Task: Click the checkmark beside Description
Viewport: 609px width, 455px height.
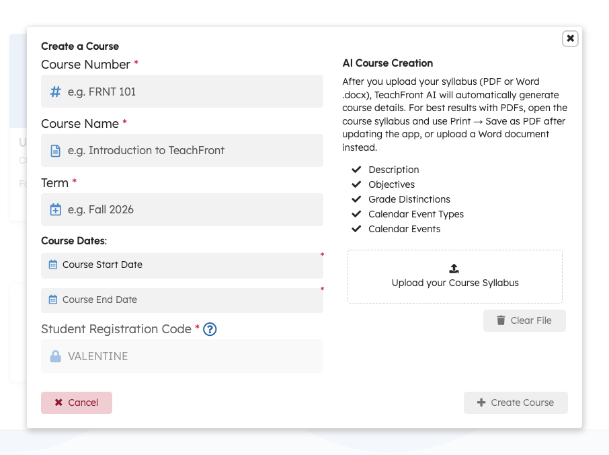Action: click(x=356, y=170)
